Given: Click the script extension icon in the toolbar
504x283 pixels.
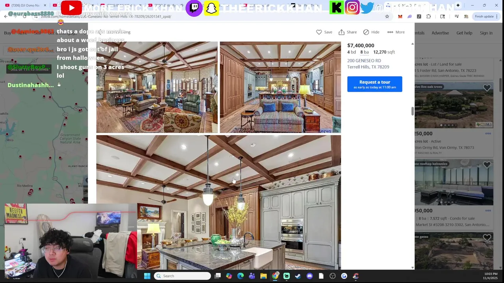Looking at the screenshot, I should pos(419,17).
